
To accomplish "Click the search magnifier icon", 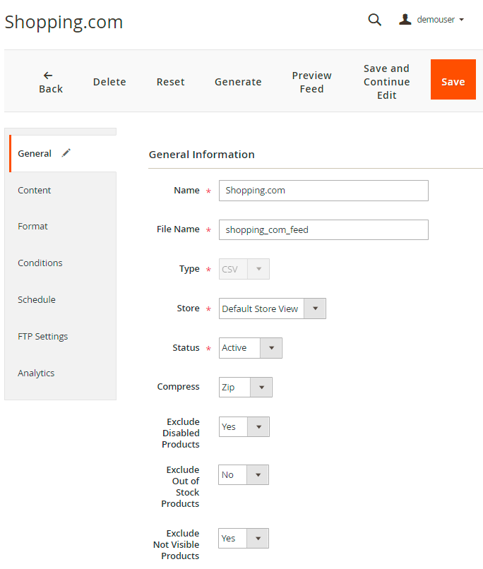I will point(374,20).
